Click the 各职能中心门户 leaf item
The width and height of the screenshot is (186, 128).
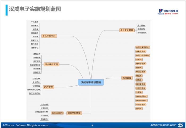pyautogui.click(x=33, y=90)
